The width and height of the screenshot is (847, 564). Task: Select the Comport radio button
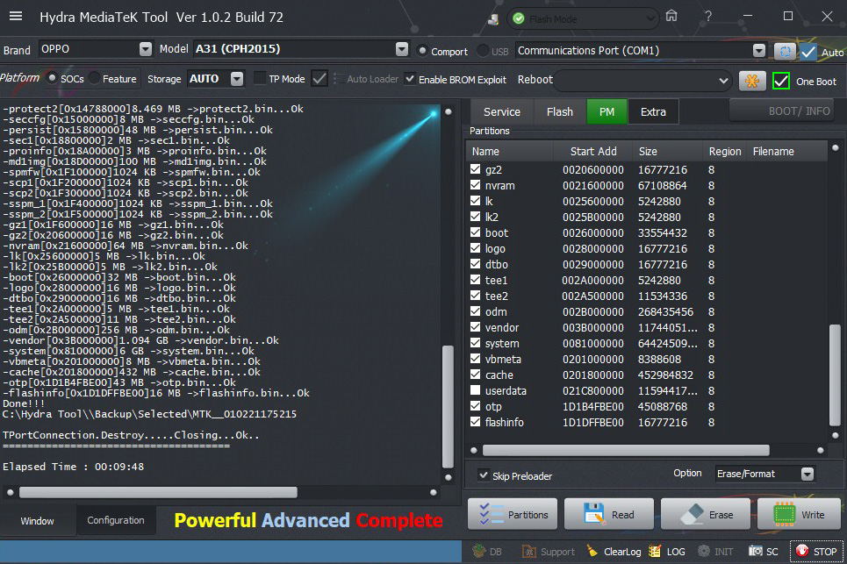tap(422, 51)
